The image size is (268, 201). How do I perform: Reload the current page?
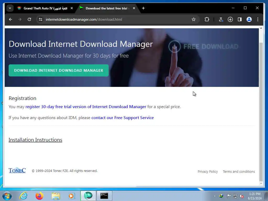[x=29, y=19]
